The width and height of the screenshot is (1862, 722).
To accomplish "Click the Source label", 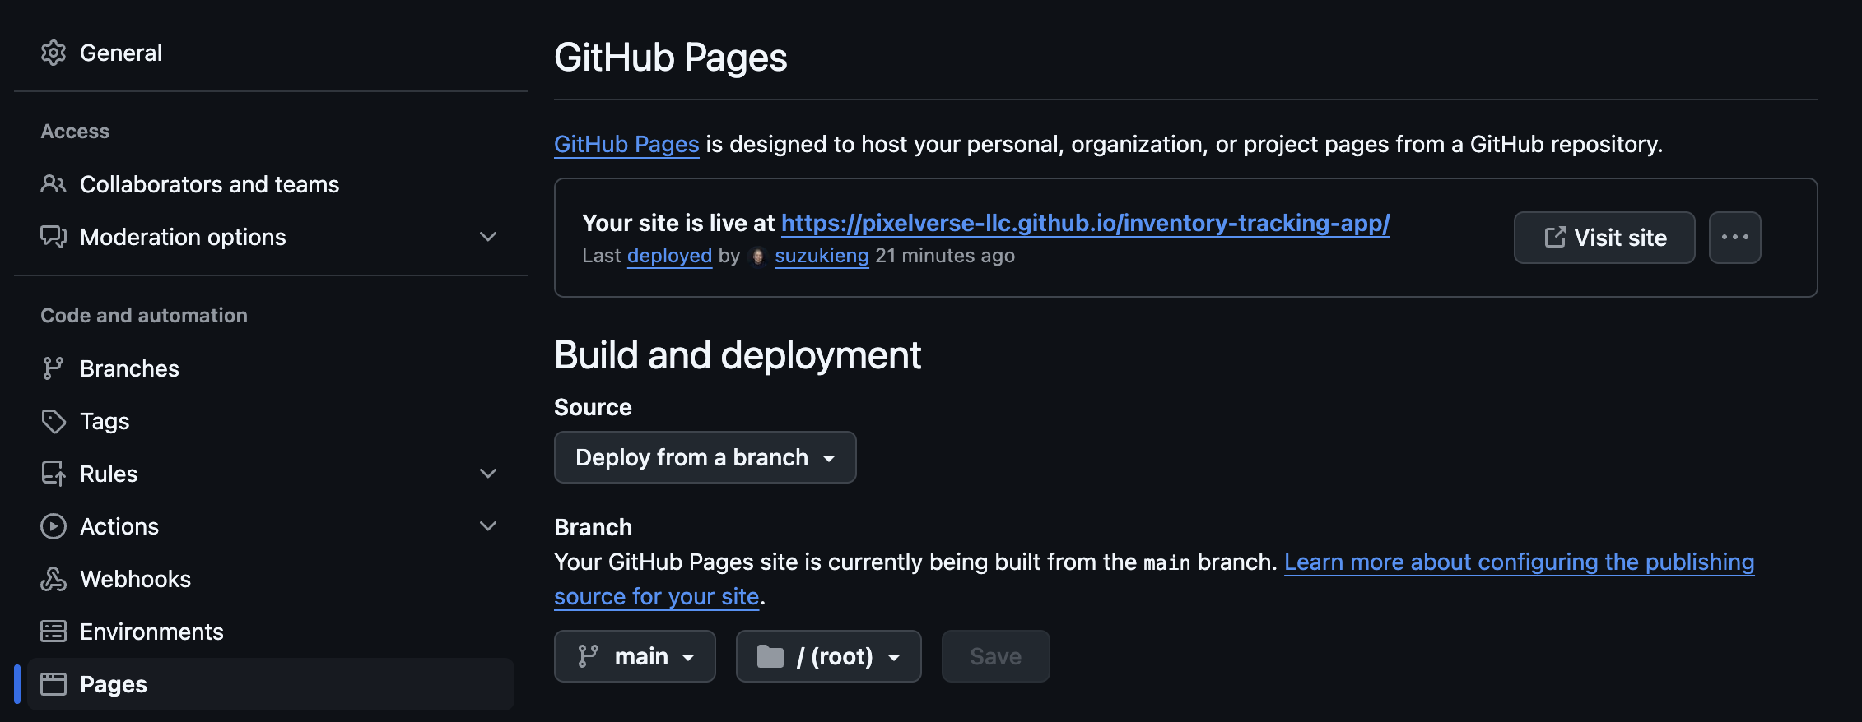I will click(x=593, y=407).
